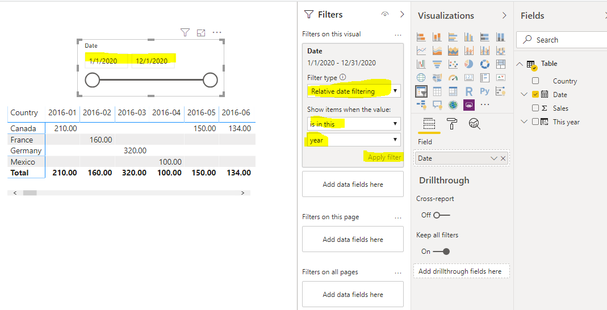Select the stacked area chart visual
The height and width of the screenshot is (310, 607).
453,51
